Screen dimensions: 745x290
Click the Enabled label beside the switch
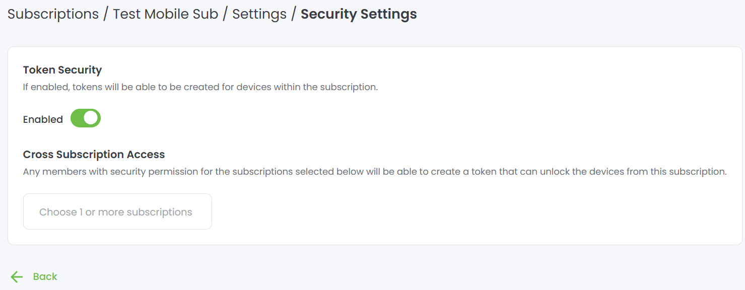[x=43, y=120]
